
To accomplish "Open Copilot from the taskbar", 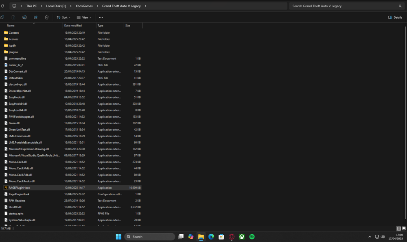I will pyautogui.click(x=190, y=236).
